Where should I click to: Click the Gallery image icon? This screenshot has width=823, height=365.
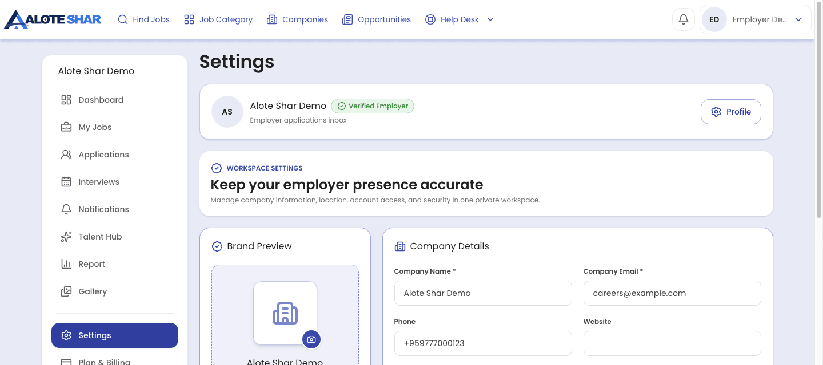click(x=66, y=291)
